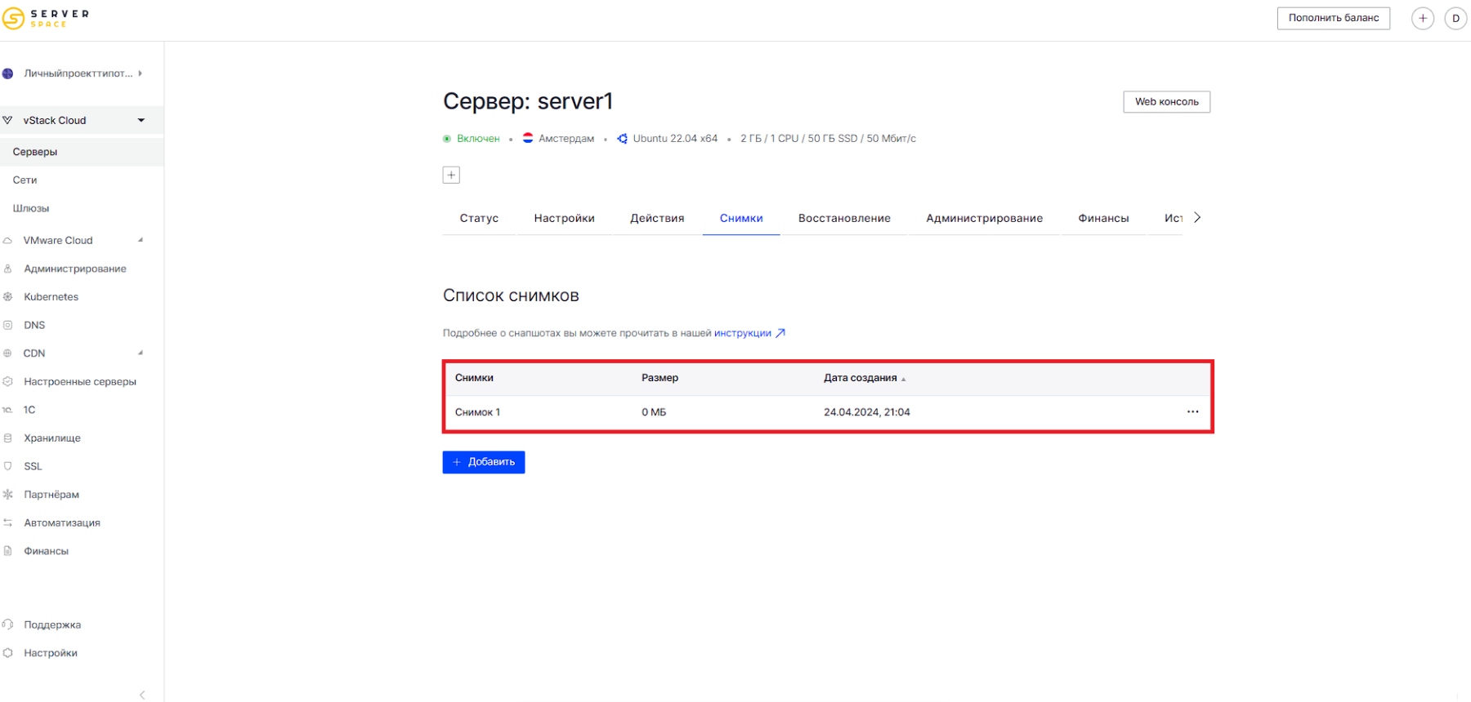The width and height of the screenshot is (1471, 702).
Task: Click the Сервер: server1 heading
Action: 528,101
